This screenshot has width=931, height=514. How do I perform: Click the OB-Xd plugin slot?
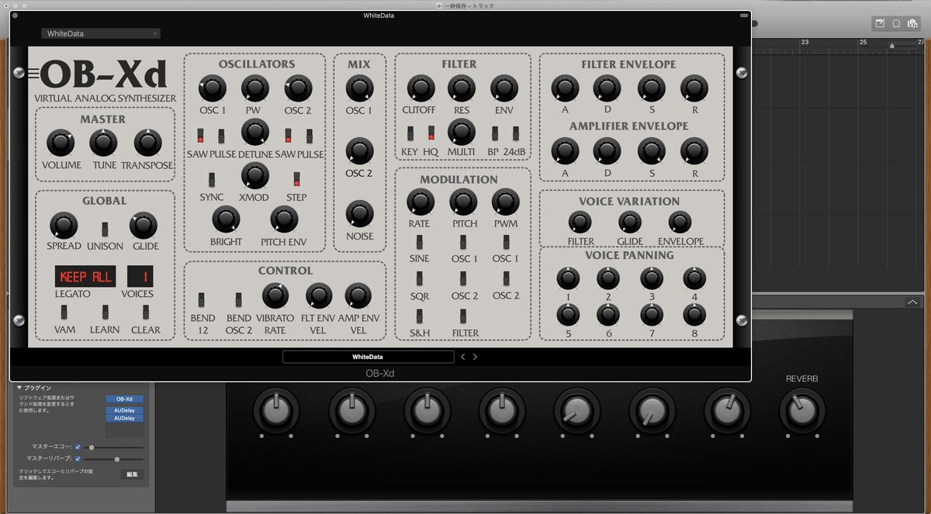coord(124,399)
